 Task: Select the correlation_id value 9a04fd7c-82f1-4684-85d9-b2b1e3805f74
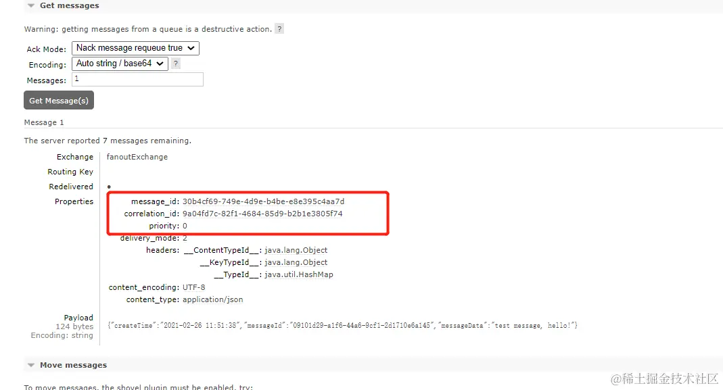click(262, 214)
